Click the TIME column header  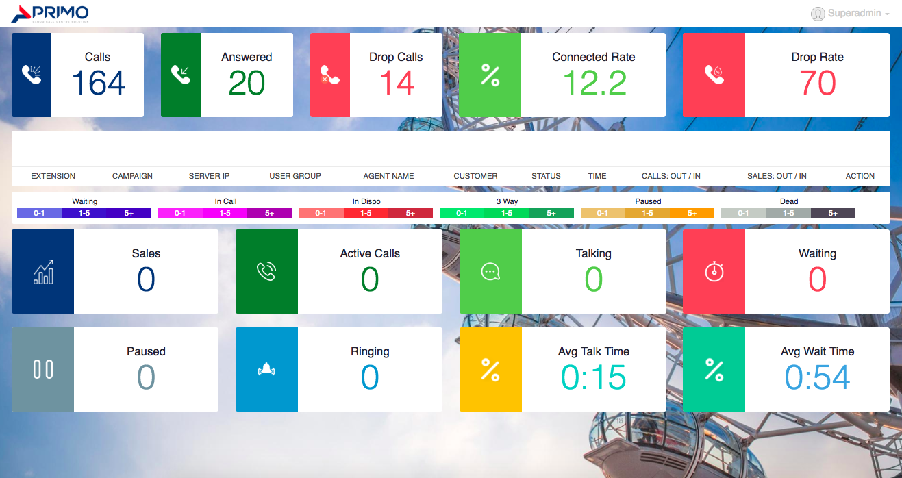[597, 176]
